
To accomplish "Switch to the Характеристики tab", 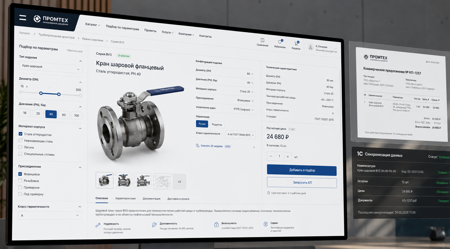I will 125,198.
